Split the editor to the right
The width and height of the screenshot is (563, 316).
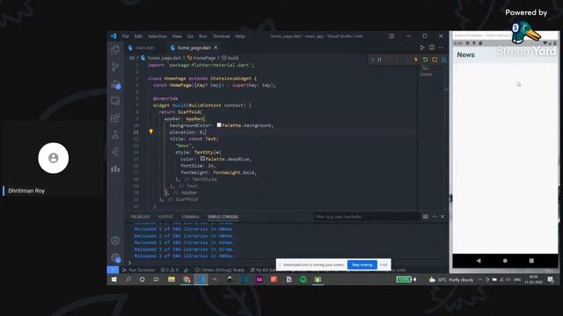coord(432,47)
